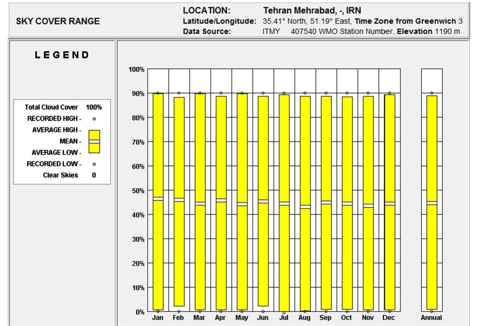The width and height of the screenshot is (478, 326).
Task: Click the white mean band in the legend swatch
Action: click(94, 142)
